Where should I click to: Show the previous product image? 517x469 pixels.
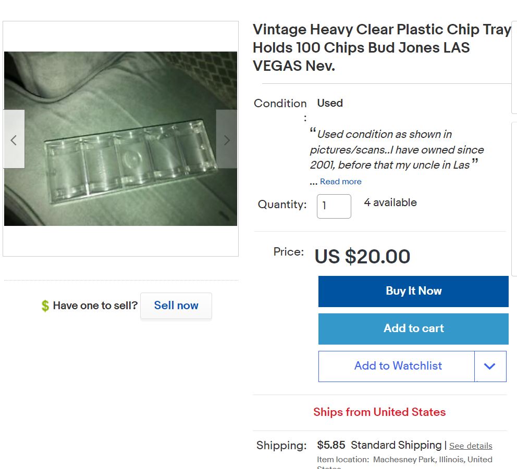14,139
